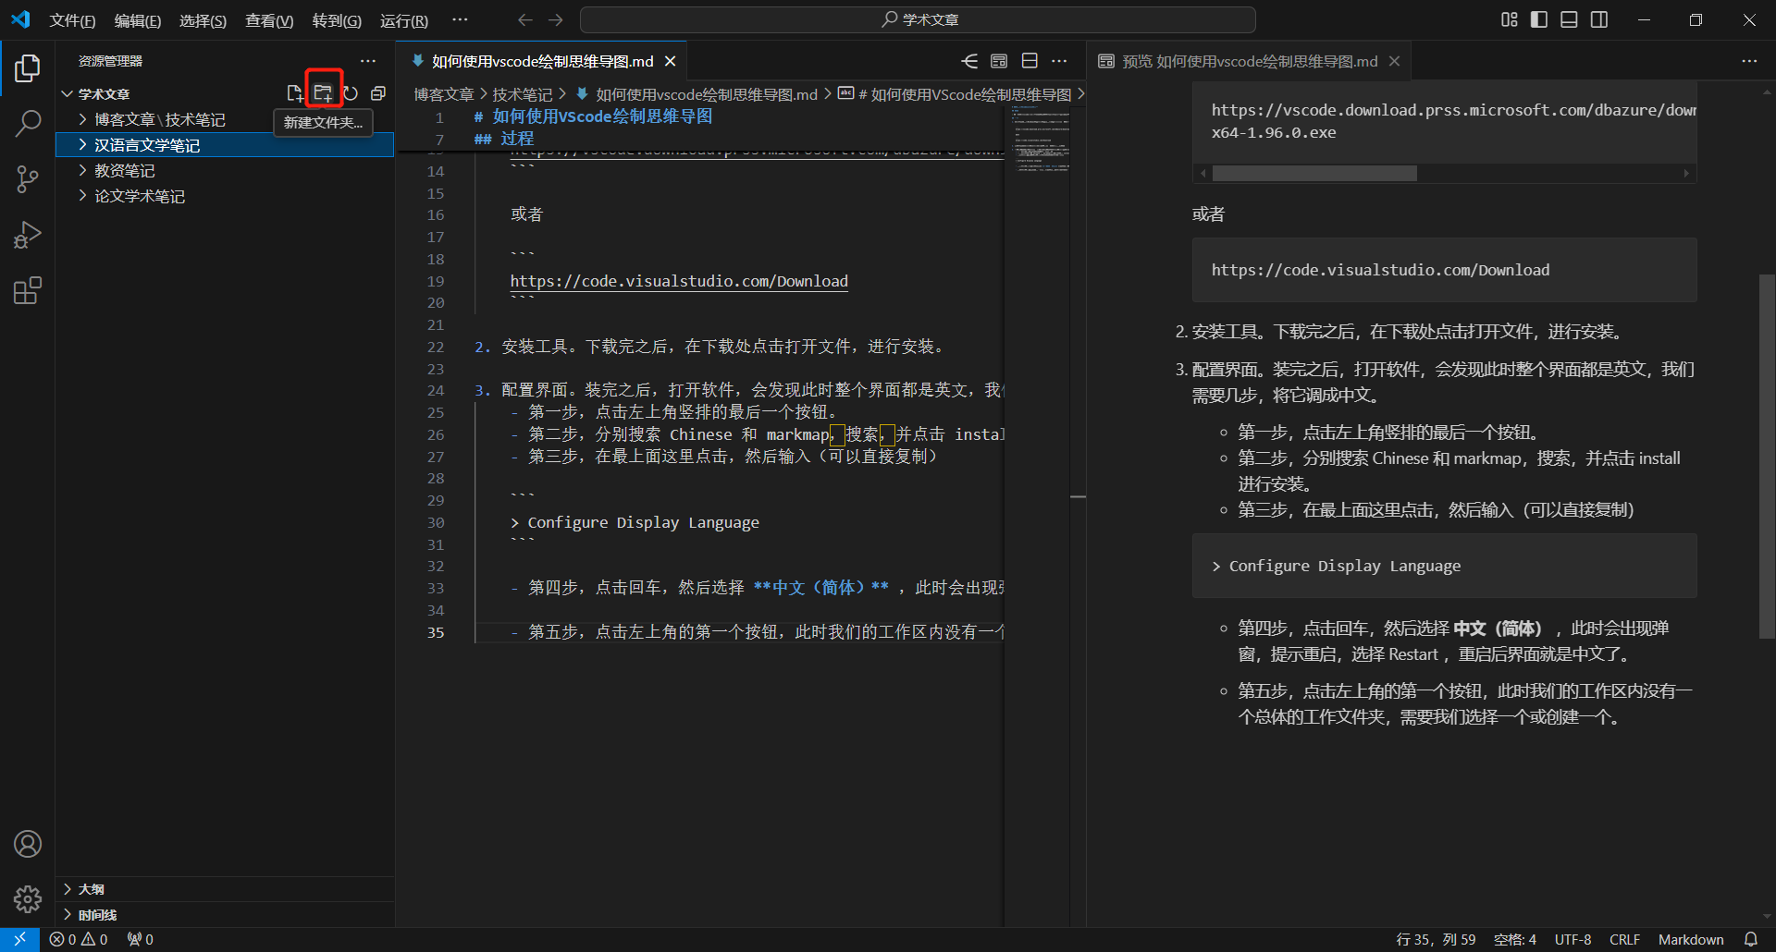
Task: Open the hidden menus ellipsis in menu bar
Action: click(460, 19)
